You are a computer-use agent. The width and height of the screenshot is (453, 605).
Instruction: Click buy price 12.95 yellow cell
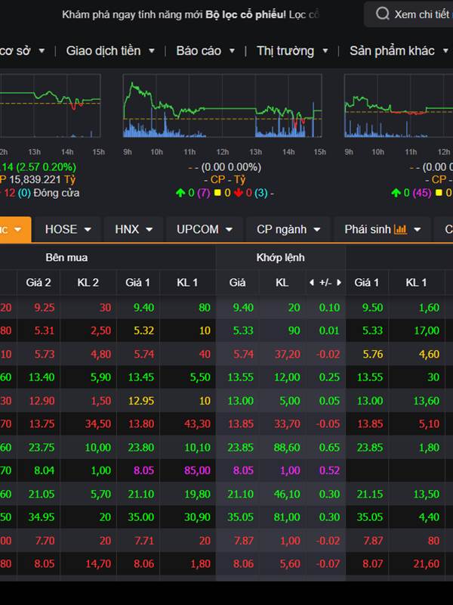141,401
